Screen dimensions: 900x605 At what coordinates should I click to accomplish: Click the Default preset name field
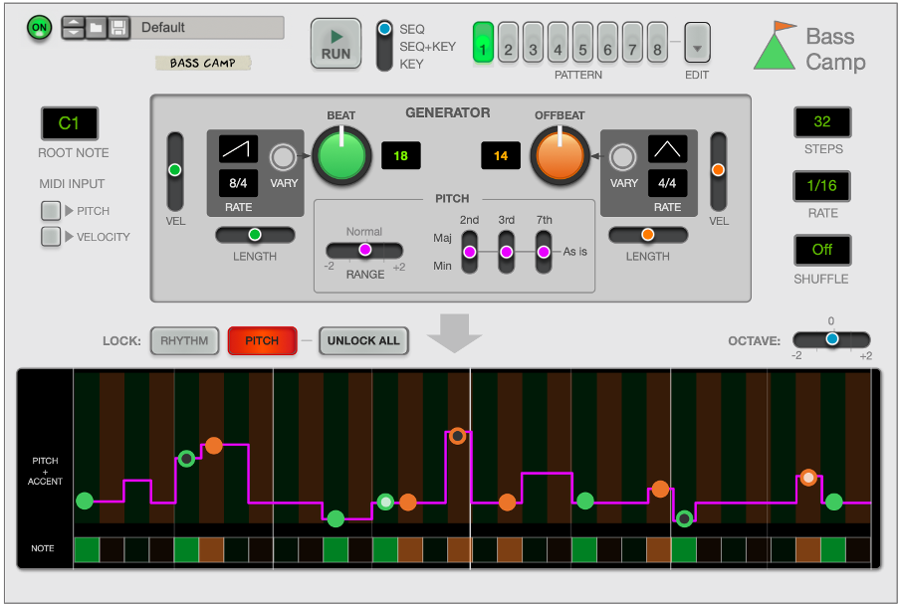[207, 28]
